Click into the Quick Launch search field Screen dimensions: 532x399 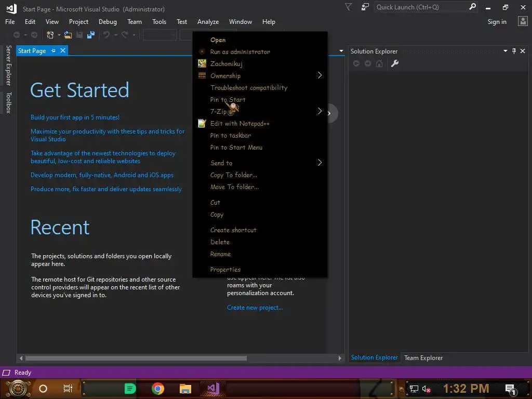tap(421, 7)
